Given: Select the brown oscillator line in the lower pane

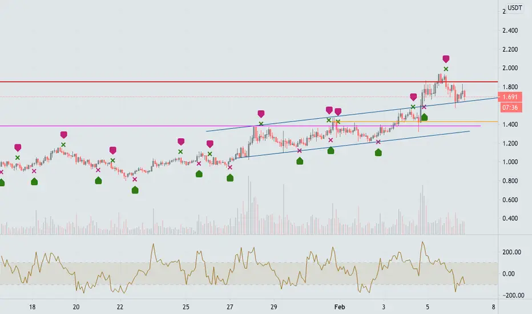Looking at the screenshot, I should pos(232,268).
